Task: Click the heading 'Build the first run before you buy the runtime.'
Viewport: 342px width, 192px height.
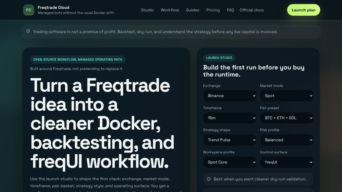Action: tap(254, 71)
